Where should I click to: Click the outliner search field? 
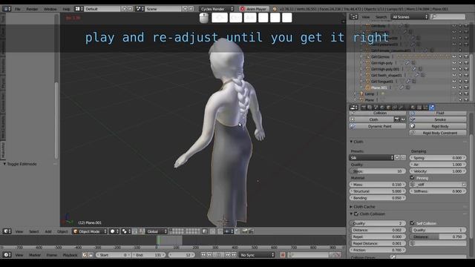448,17
